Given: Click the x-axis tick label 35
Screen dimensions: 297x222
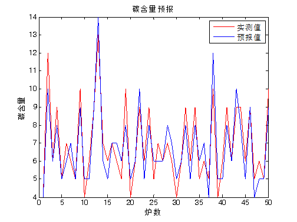Looking at the screenshot, I should [x=199, y=203].
